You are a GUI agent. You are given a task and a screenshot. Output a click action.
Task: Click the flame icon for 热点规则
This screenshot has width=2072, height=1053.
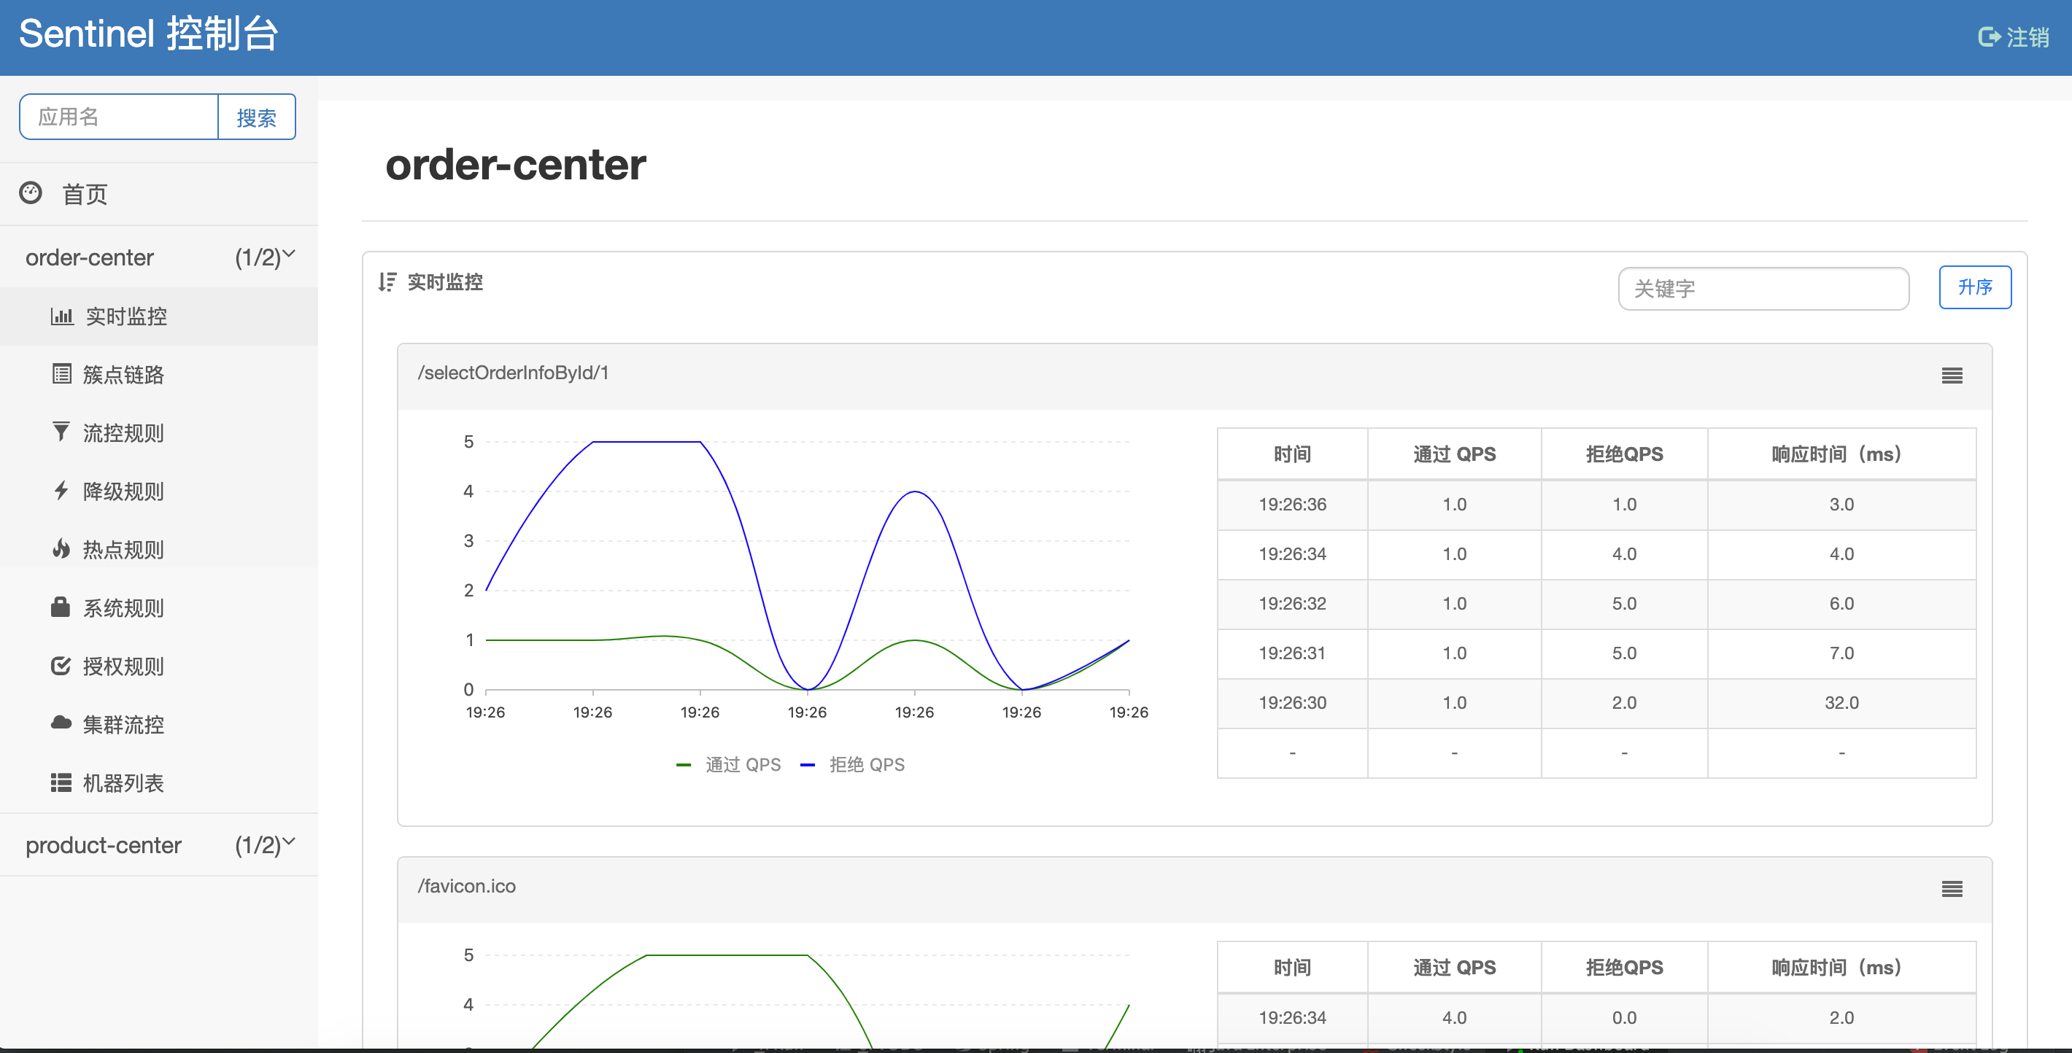(61, 548)
